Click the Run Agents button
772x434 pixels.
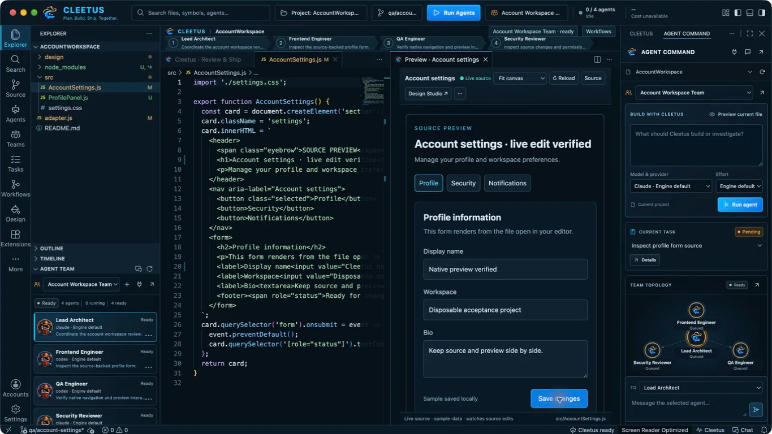pos(454,12)
